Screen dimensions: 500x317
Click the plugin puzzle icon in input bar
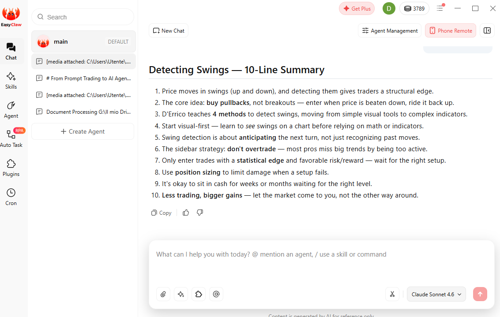point(199,294)
